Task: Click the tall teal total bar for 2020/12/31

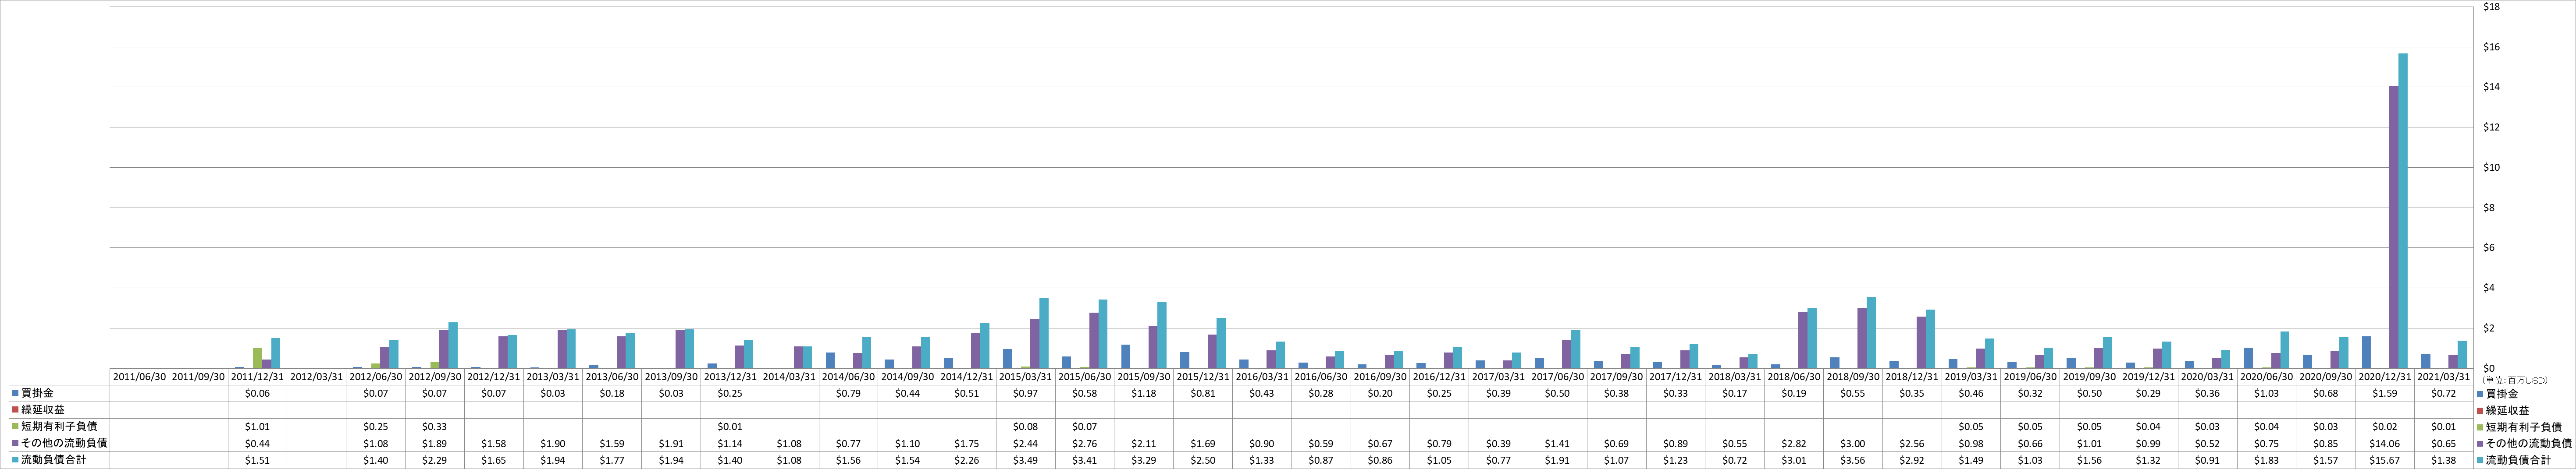Action: click(x=2403, y=211)
